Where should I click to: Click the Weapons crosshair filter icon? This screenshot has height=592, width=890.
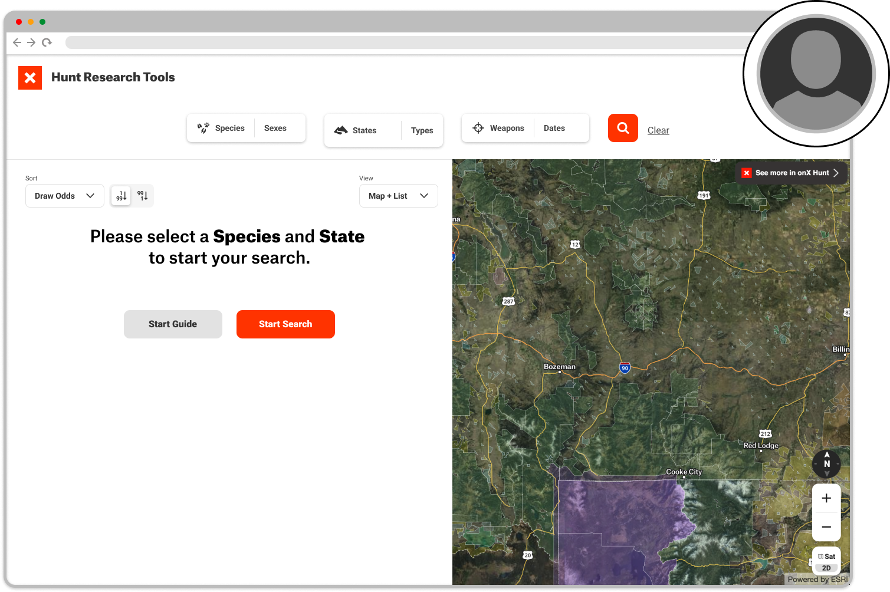pos(478,128)
